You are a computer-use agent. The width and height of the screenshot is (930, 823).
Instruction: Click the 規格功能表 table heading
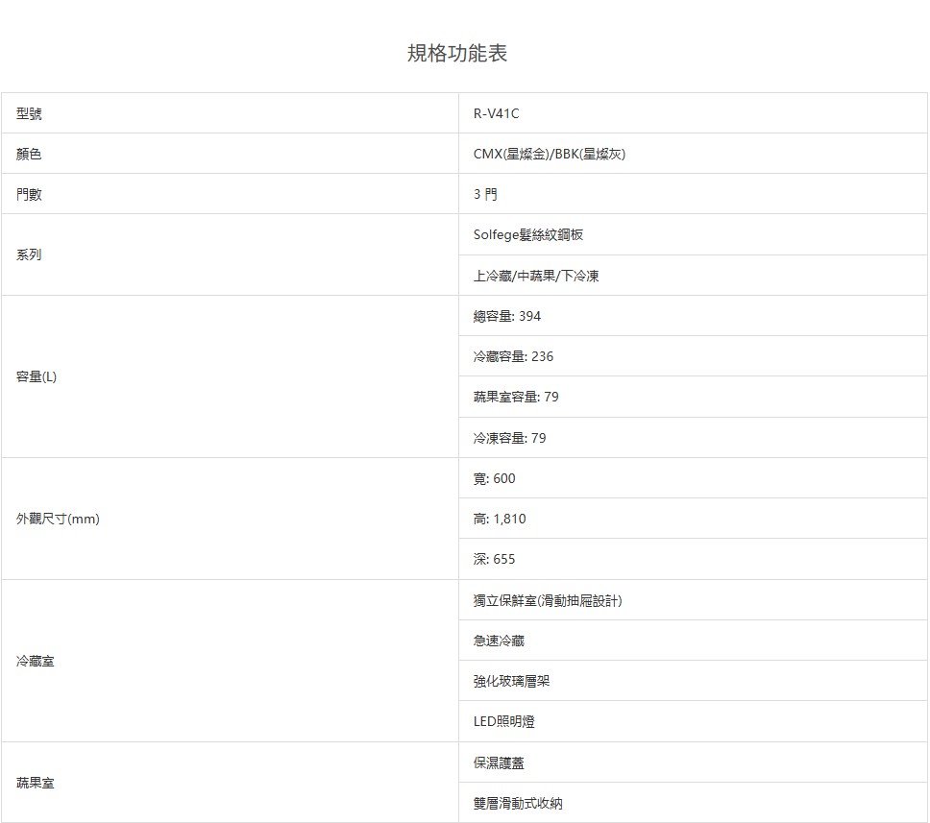pyautogui.click(x=457, y=54)
